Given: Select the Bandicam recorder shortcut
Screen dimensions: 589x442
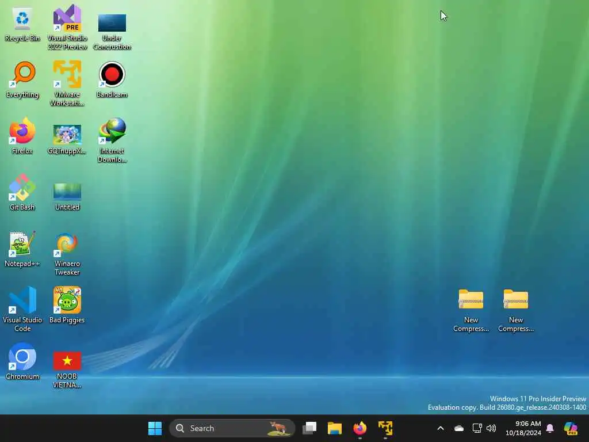Looking at the screenshot, I should point(112,79).
